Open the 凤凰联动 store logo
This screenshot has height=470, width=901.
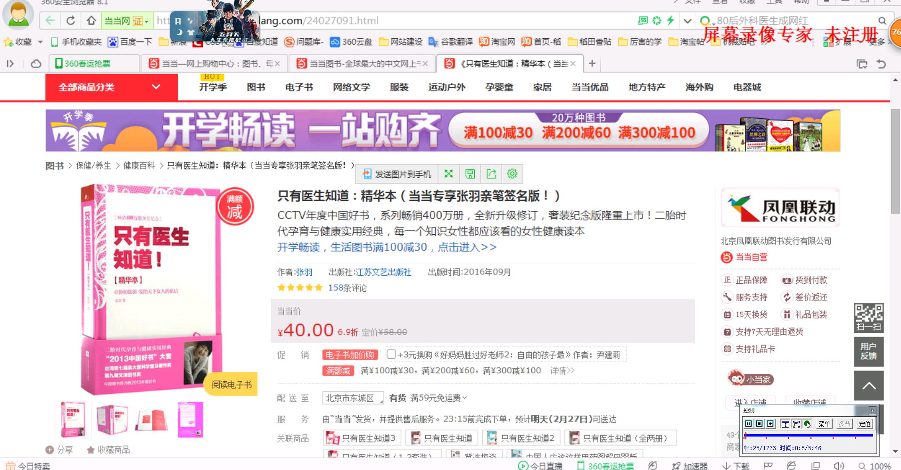(781, 208)
